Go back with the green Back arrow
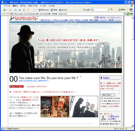Viewport: 135px width, 131px height. point(4,10)
